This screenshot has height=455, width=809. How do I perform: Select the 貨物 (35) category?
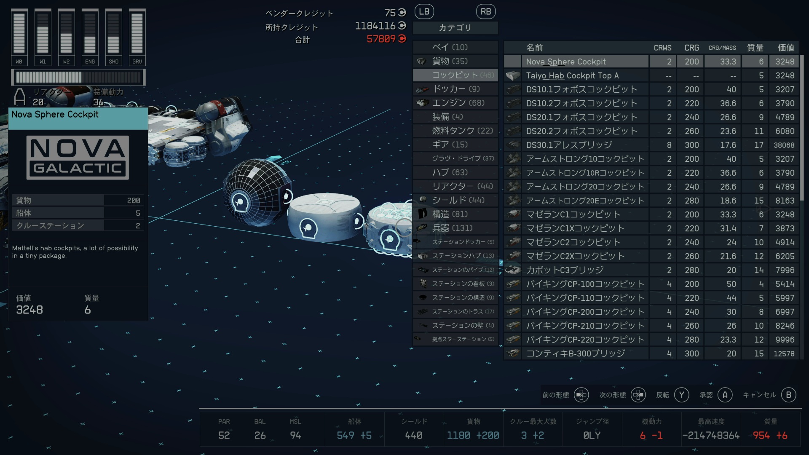click(x=455, y=61)
